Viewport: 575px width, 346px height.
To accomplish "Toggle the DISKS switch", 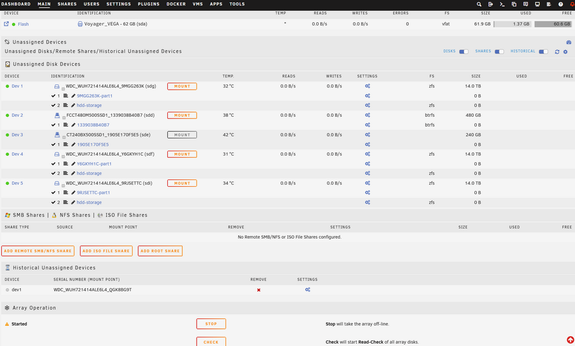I will click(x=464, y=52).
